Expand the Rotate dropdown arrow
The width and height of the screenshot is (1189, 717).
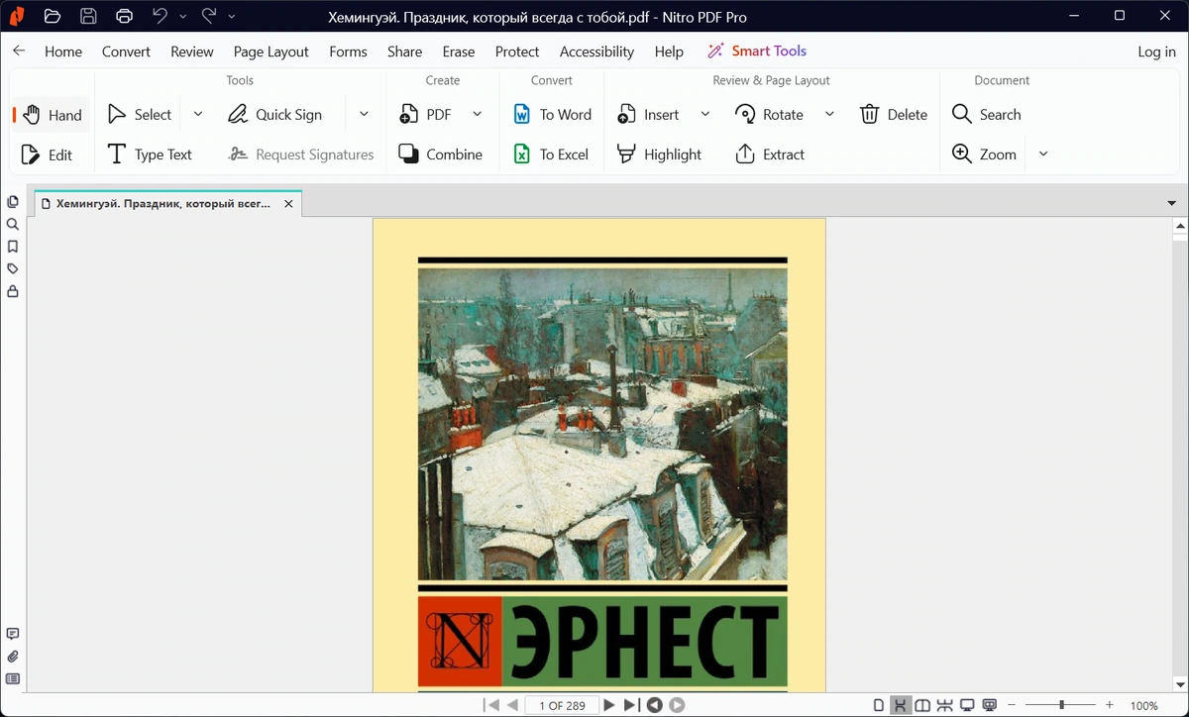click(830, 115)
